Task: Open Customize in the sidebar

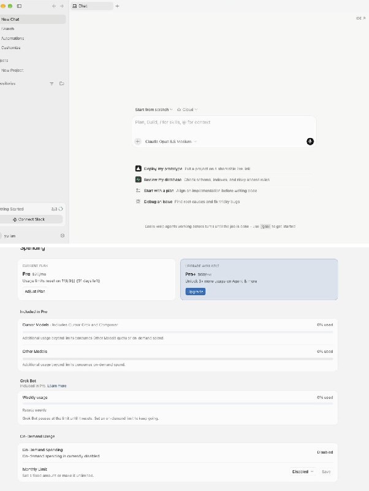Action: click(32, 48)
